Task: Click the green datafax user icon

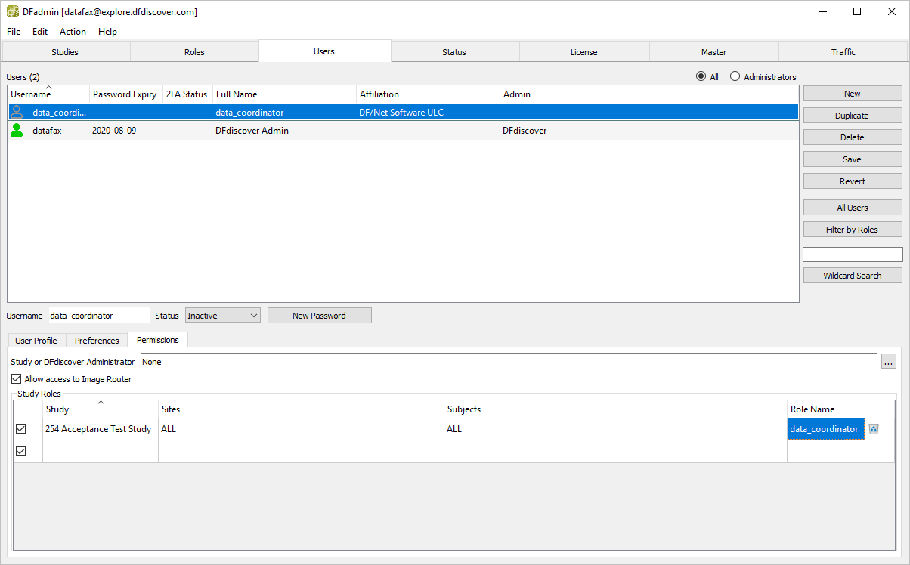Action: (x=17, y=130)
